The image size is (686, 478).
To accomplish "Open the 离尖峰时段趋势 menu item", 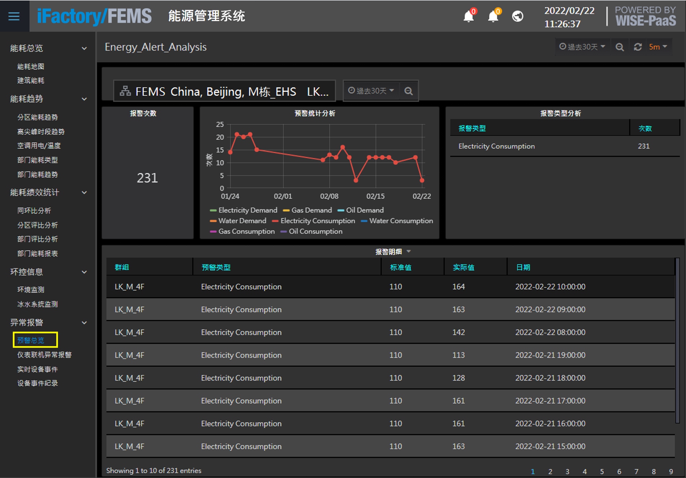I will coord(41,132).
